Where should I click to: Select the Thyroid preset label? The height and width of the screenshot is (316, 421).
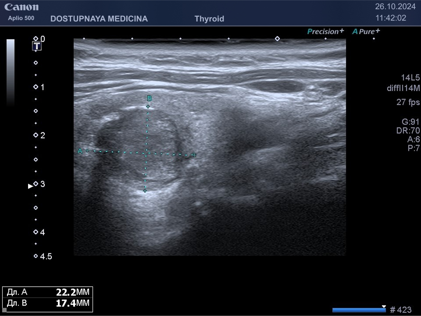pos(209,19)
